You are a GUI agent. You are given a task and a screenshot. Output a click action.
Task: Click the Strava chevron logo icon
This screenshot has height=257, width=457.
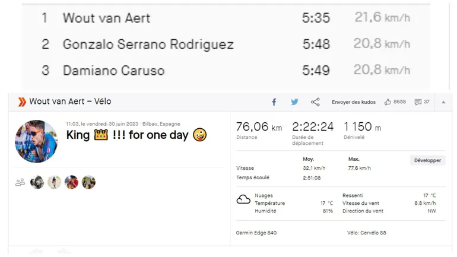click(22, 102)
